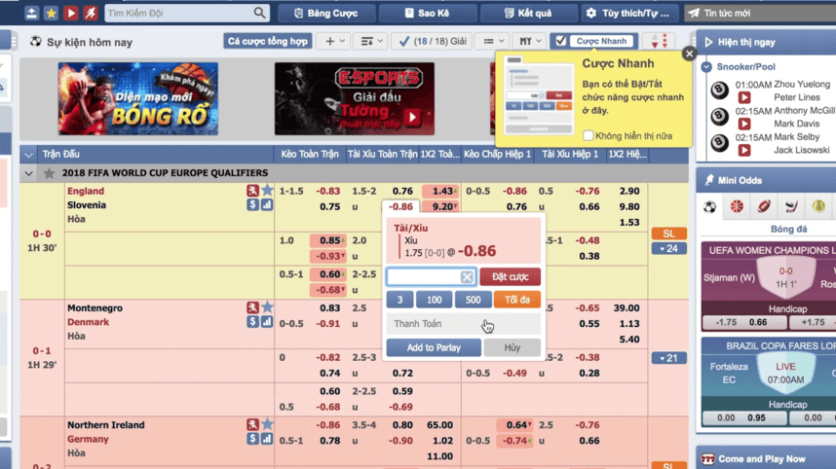Open the Kết quả tab
The height and width of the screenshot is (469, 836).
pos(527,14)
